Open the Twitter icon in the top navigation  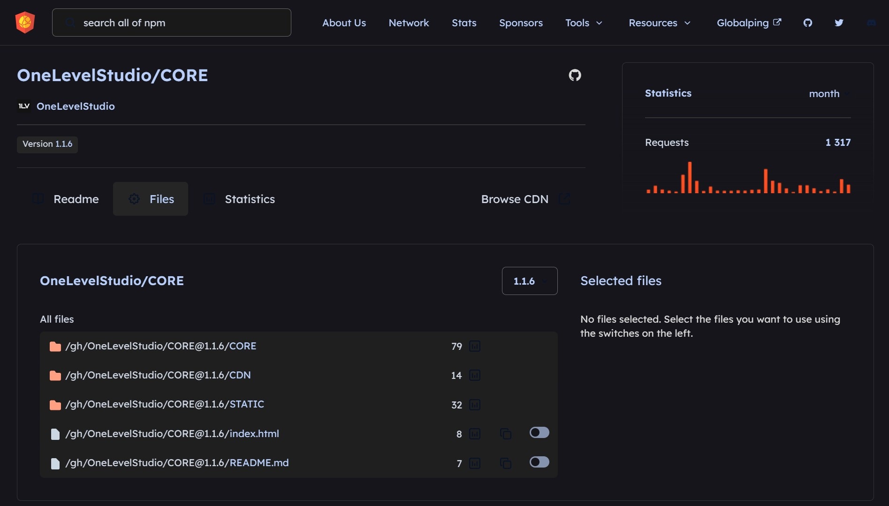point(839,23)
